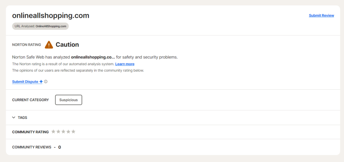
Task: Rate one star in Community Rating
Action: click(x=53, y=132)
